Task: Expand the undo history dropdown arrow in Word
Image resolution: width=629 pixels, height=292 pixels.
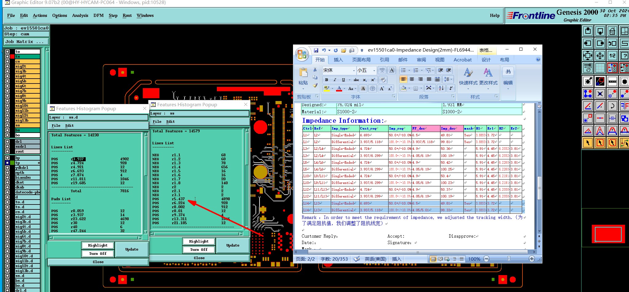Action: [329, 50]
